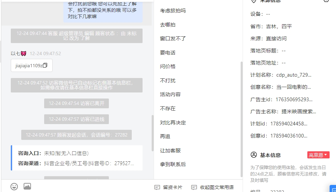Click the 留资卡片 button

168,187
